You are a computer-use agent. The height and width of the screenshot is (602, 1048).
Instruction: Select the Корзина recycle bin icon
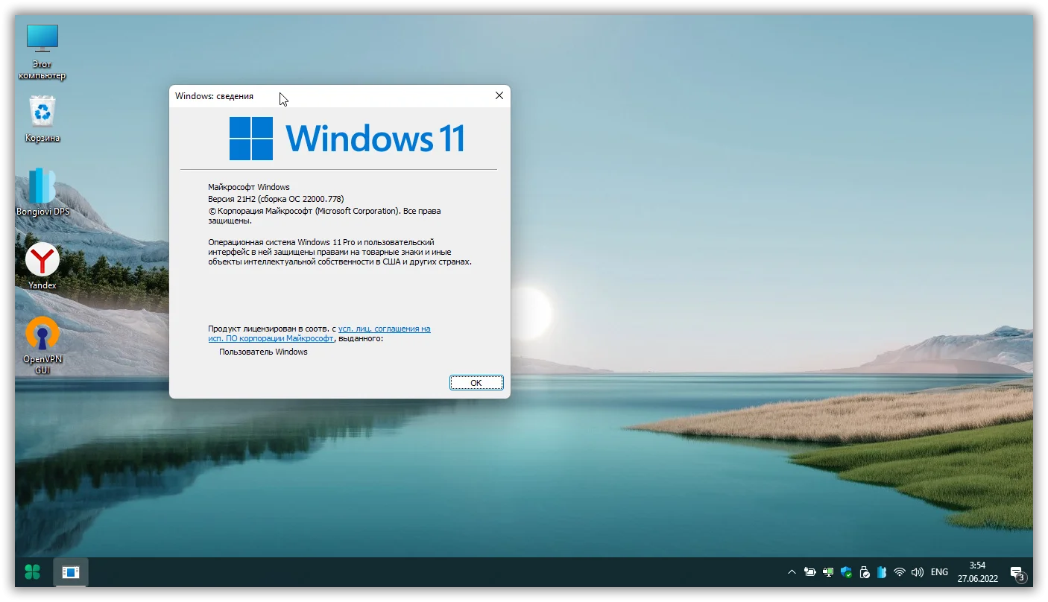(42, 118)
